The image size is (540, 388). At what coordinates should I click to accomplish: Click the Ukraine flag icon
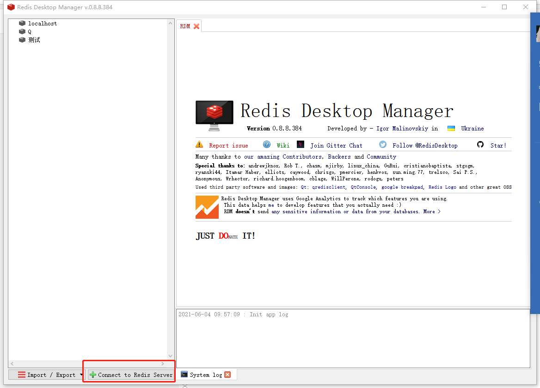pos(451,128)
